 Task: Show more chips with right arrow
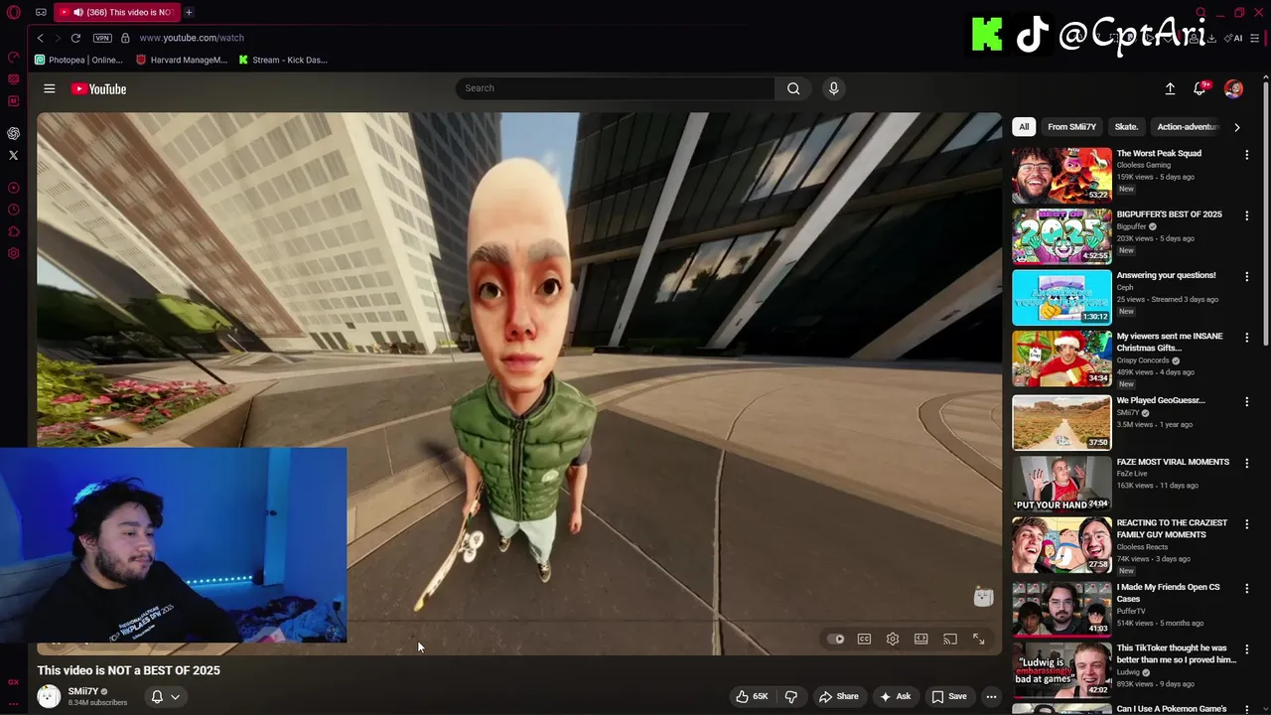[1236, 127]
